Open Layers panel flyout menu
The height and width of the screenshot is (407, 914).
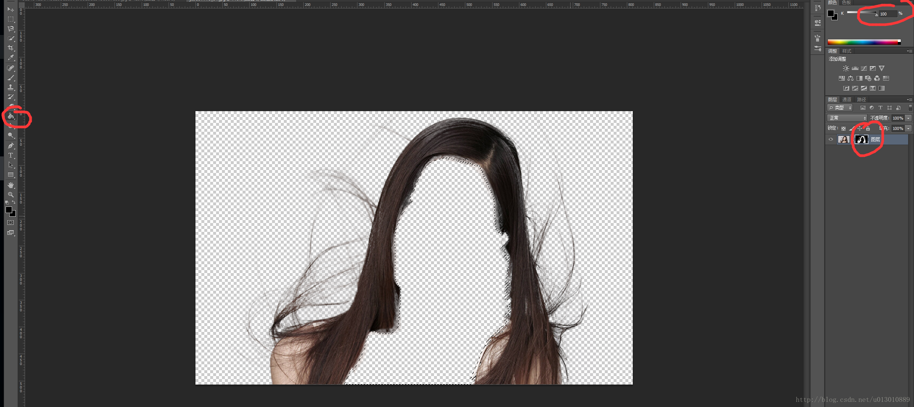[x=910, y=100]
